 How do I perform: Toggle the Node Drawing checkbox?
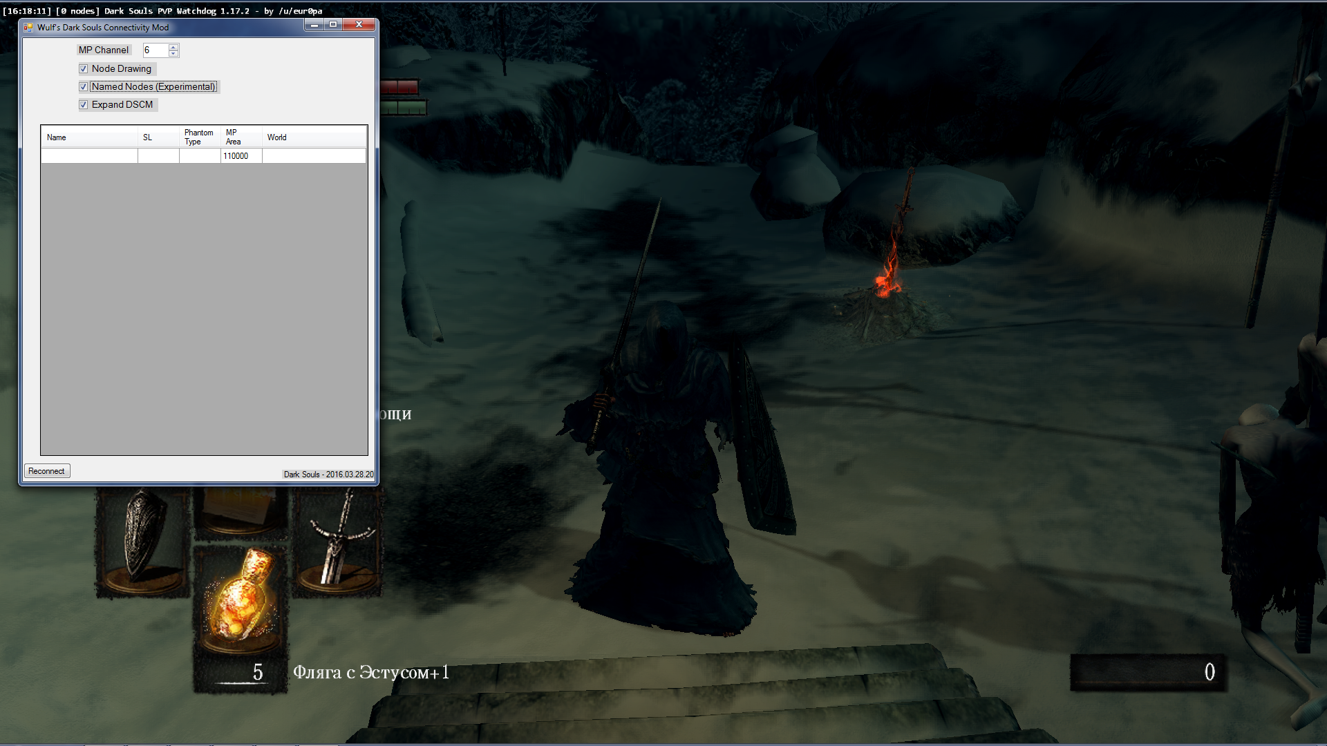(x=84, y=68)
